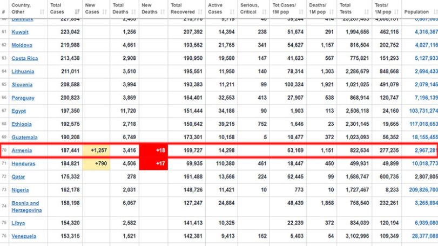Viewport: 438px width, 246px height.
Task: Open the Kuwait country link
Action: pyautogui.click(x=20, y=32)
